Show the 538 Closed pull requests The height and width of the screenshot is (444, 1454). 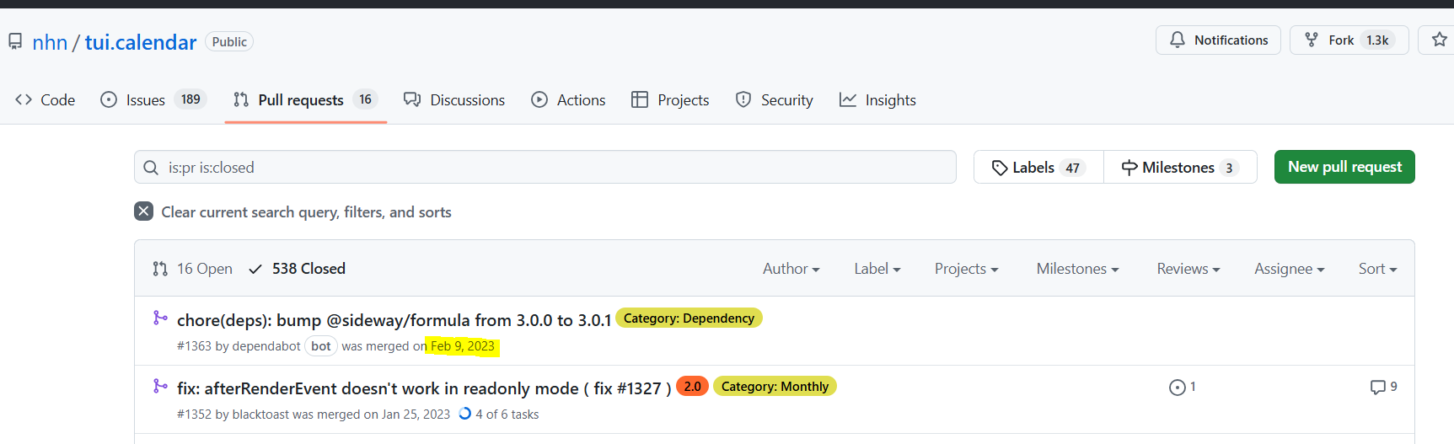297,269
